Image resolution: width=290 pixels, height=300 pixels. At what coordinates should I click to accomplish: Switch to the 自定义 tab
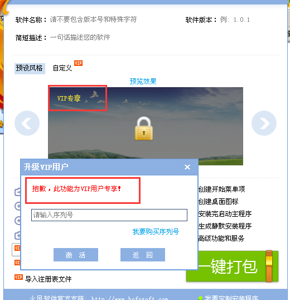pos(62,68)
